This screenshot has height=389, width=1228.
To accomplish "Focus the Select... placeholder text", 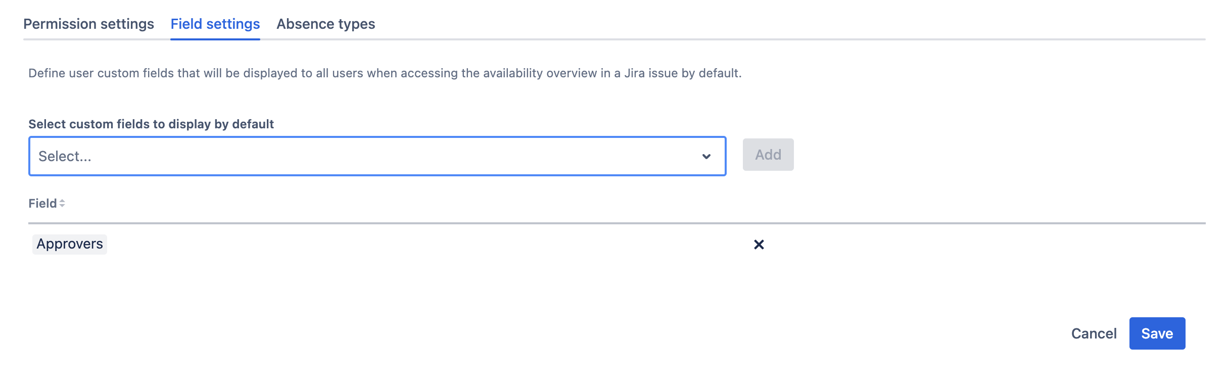I will 65,156.
